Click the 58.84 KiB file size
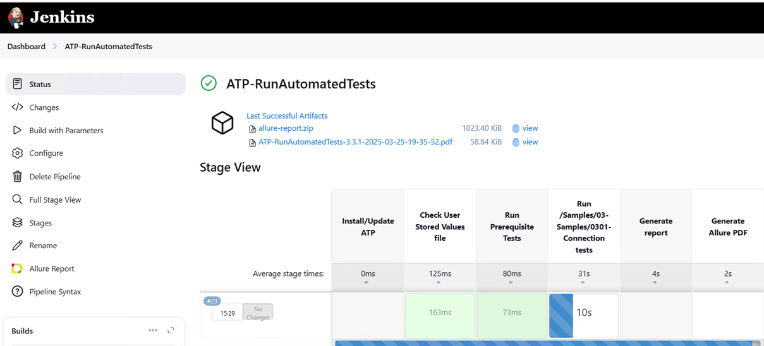Screen dimensions: 764x346 486,142
